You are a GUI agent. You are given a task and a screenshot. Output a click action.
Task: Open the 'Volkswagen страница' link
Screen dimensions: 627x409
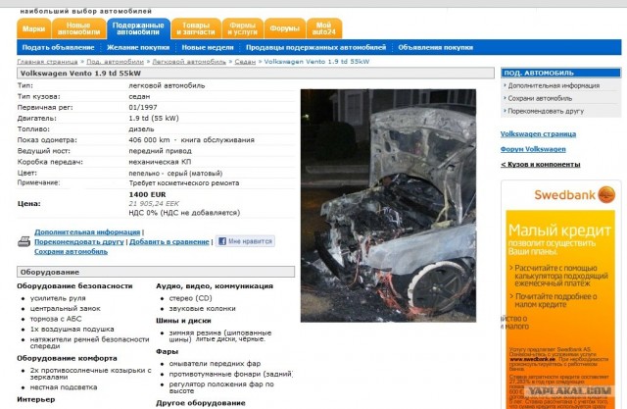pyautogui.click(x=538, y=134)
